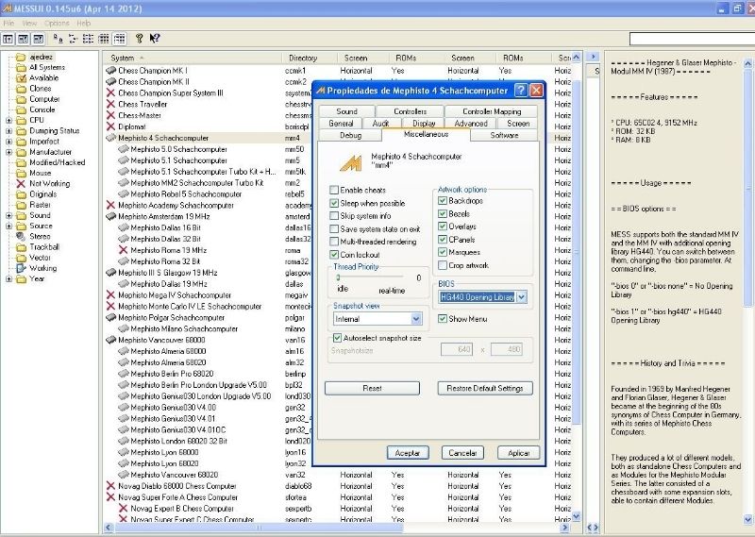Uncheck Backdrops artwork option
Image resolution: width=755 pixels, height=537 pixels.
click(x=443, y=201)
